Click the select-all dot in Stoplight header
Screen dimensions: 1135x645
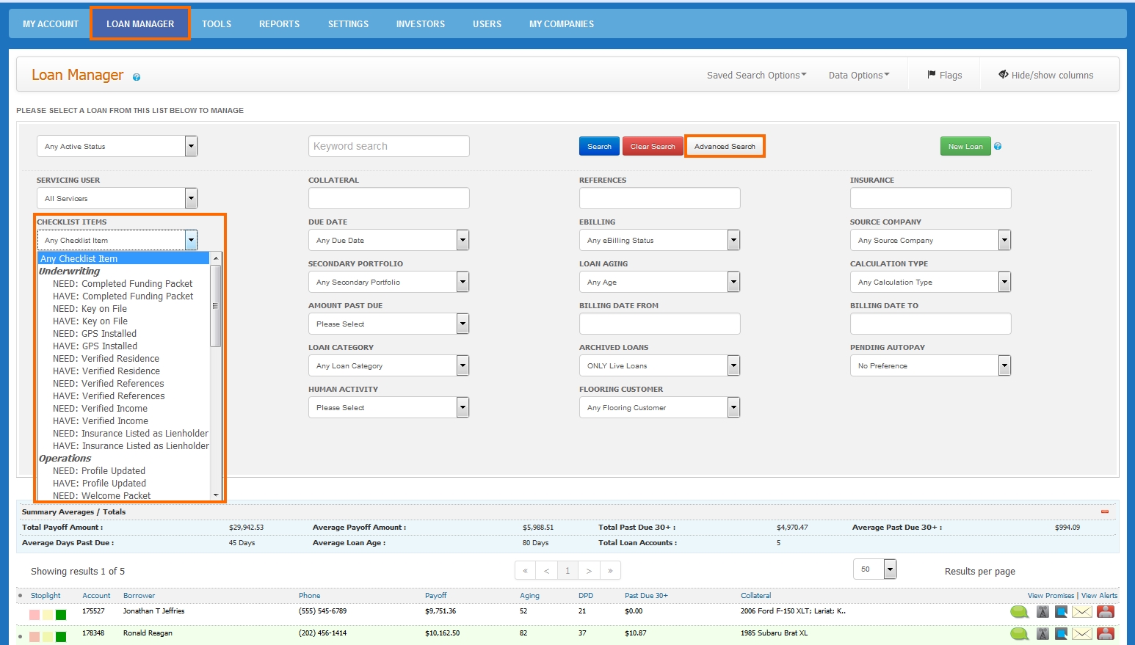21,596
